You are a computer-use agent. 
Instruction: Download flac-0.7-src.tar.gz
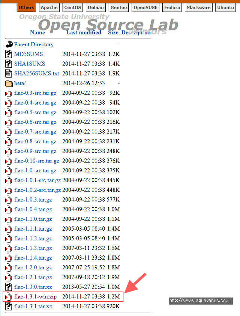35,132
